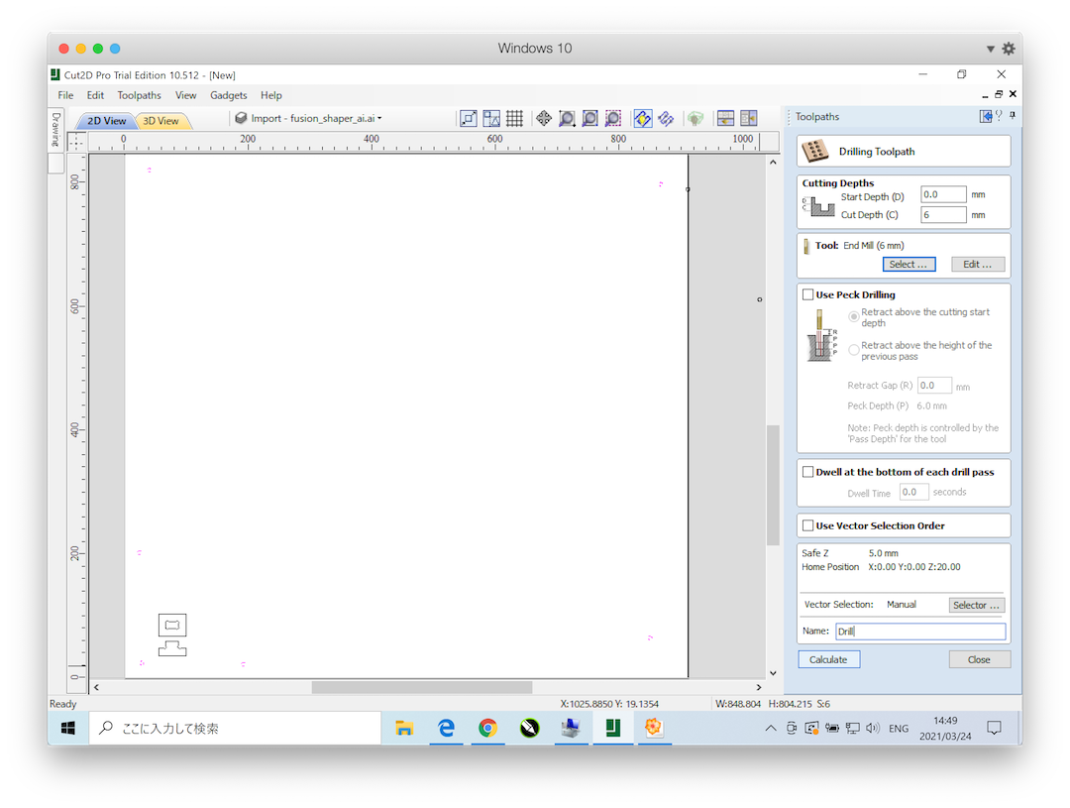This screenshot has height=808, width=1070.
Task: Click the horizontal scrollbar thumb
Action: [422, 687]
